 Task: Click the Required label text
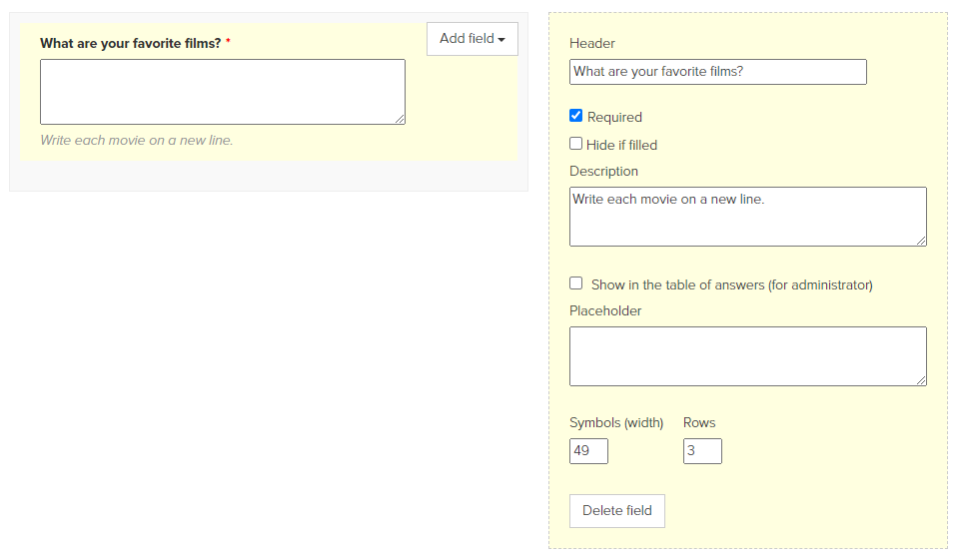point(614,117)
